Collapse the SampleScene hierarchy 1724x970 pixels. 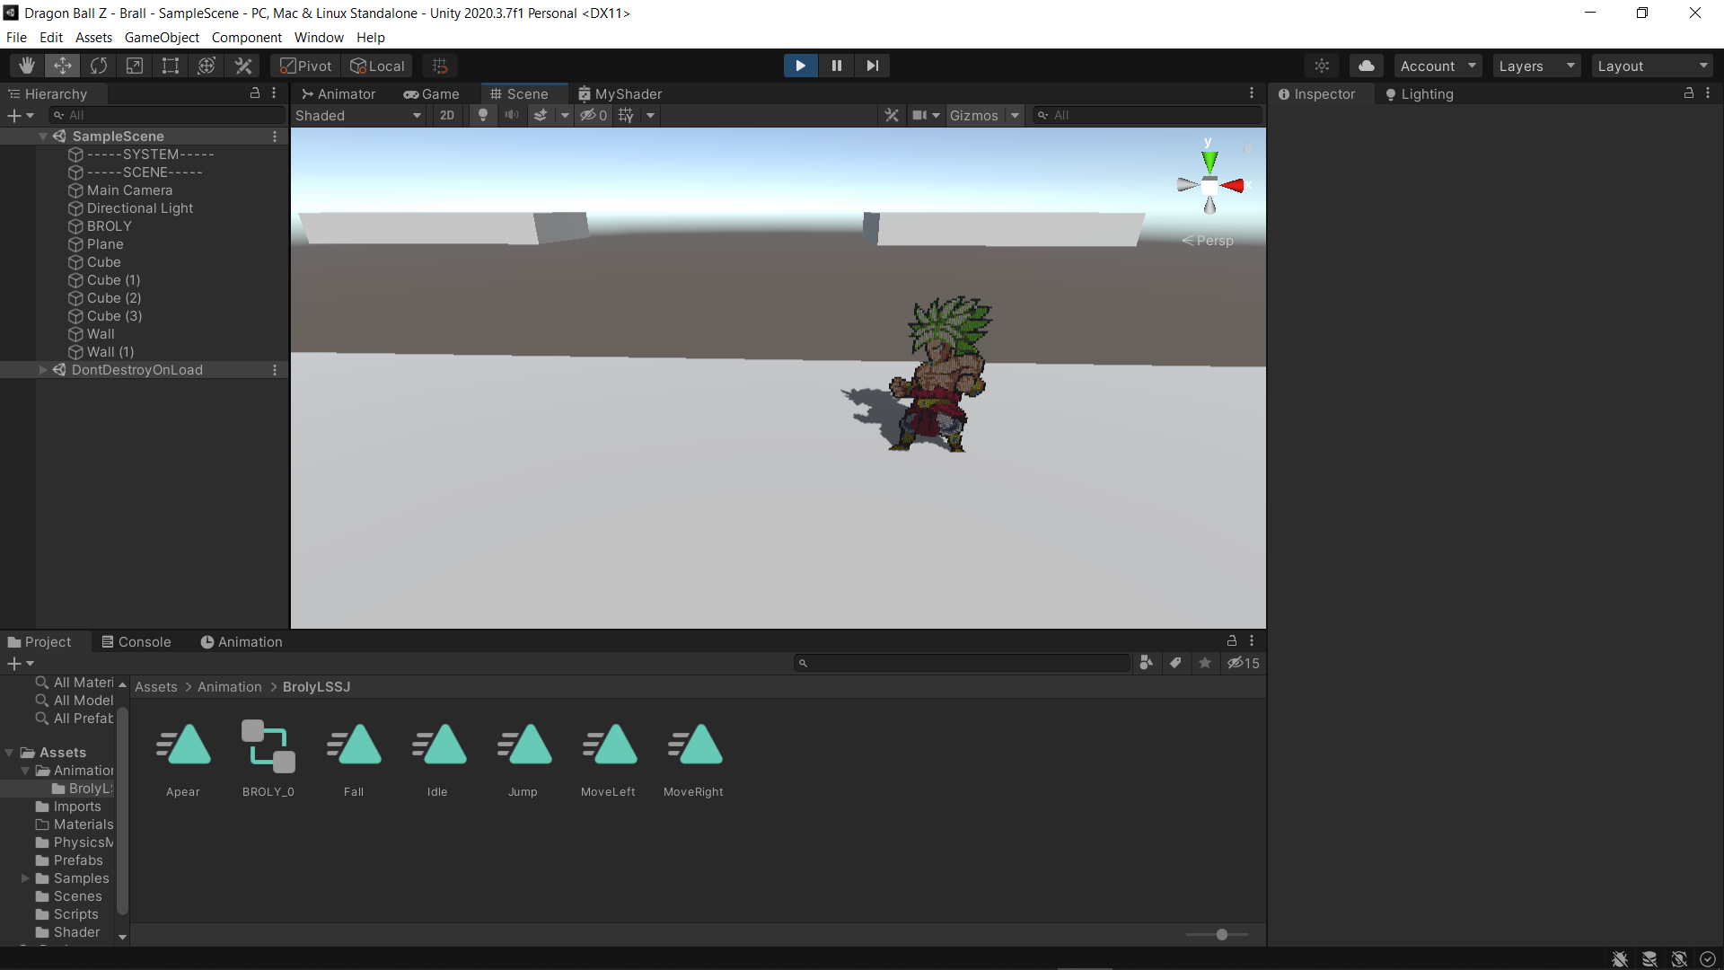42,137
